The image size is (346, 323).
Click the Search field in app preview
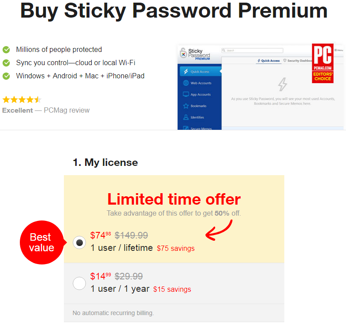(252, 51)
